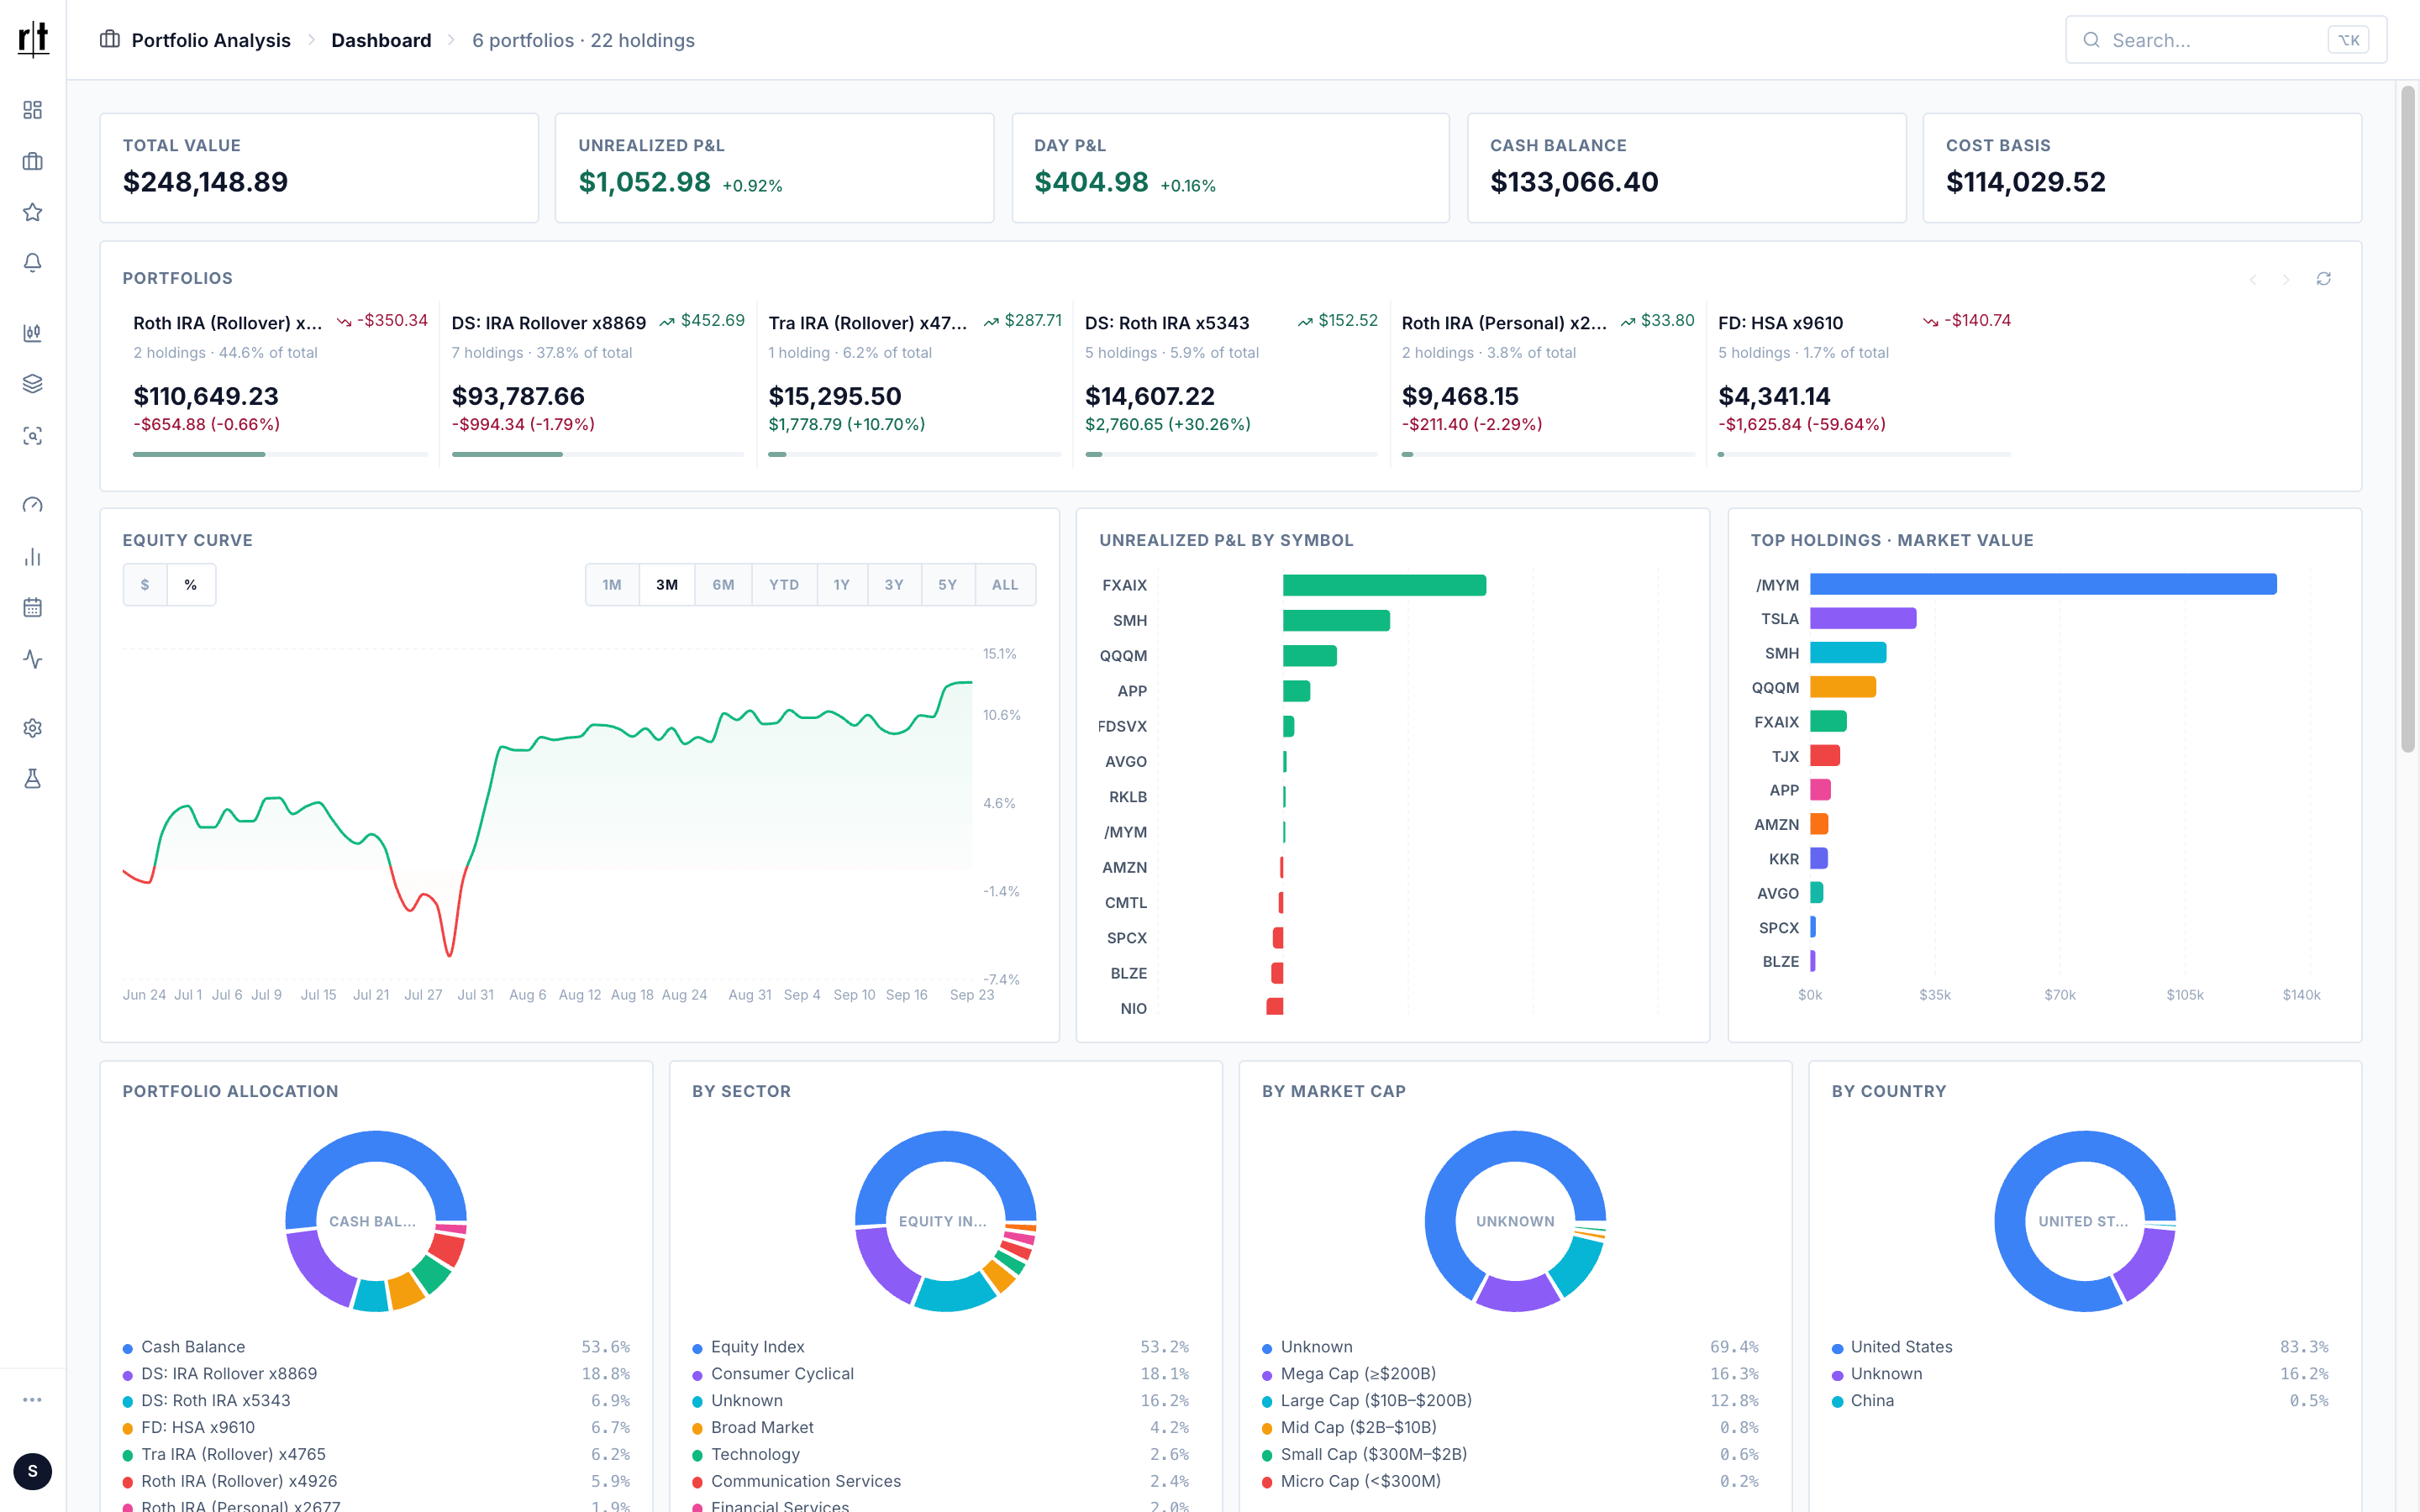Click the /MYM blue market value bar
Screen dimensions: 2420x1512
2043,584
